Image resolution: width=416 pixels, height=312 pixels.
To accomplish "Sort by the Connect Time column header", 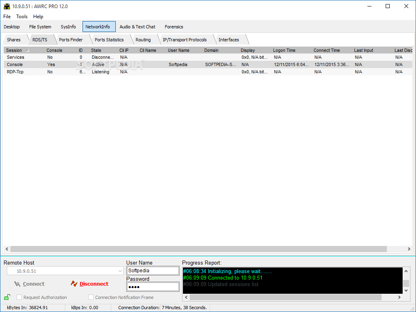I will click(327, 50).
